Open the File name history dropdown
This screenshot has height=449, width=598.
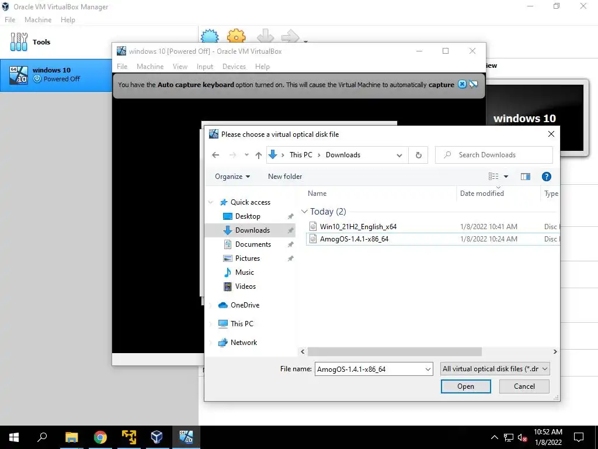tap(428, 369)
